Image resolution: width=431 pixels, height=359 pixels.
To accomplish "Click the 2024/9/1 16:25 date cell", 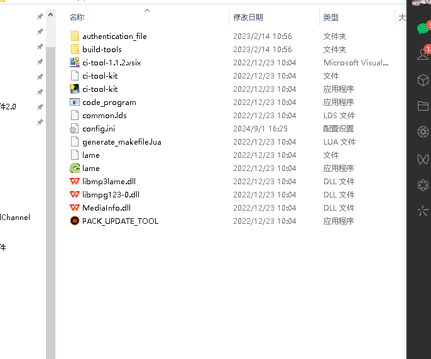I will [260, 128].
